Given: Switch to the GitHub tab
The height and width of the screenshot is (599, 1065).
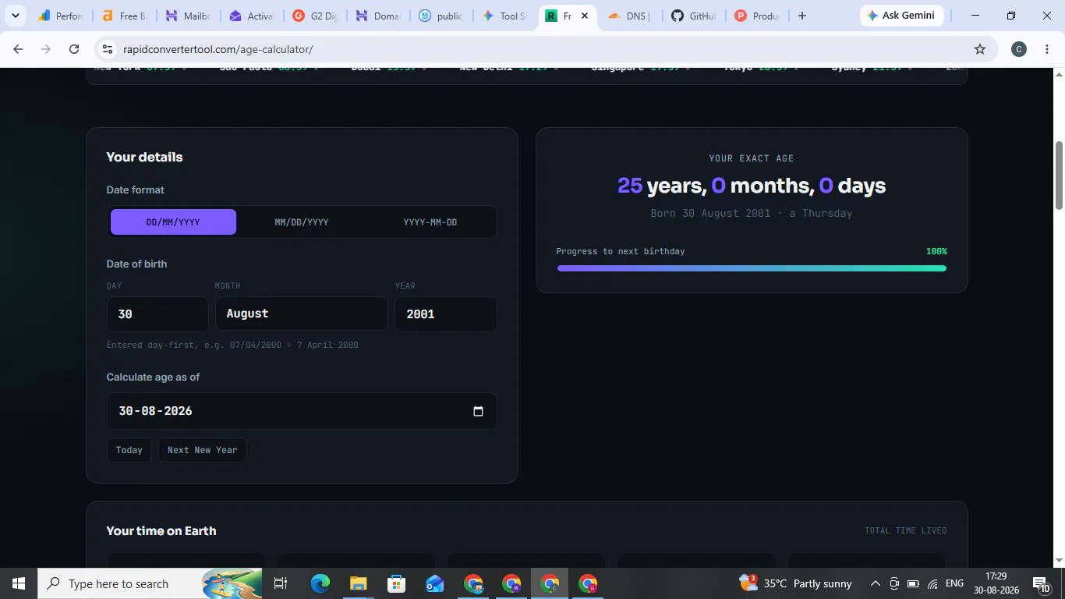Looking at the screenshot, I should 694,16.
